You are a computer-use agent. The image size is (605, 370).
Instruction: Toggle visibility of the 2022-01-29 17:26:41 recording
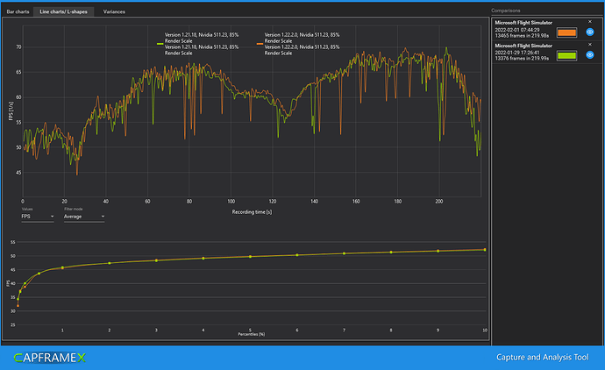590,54
